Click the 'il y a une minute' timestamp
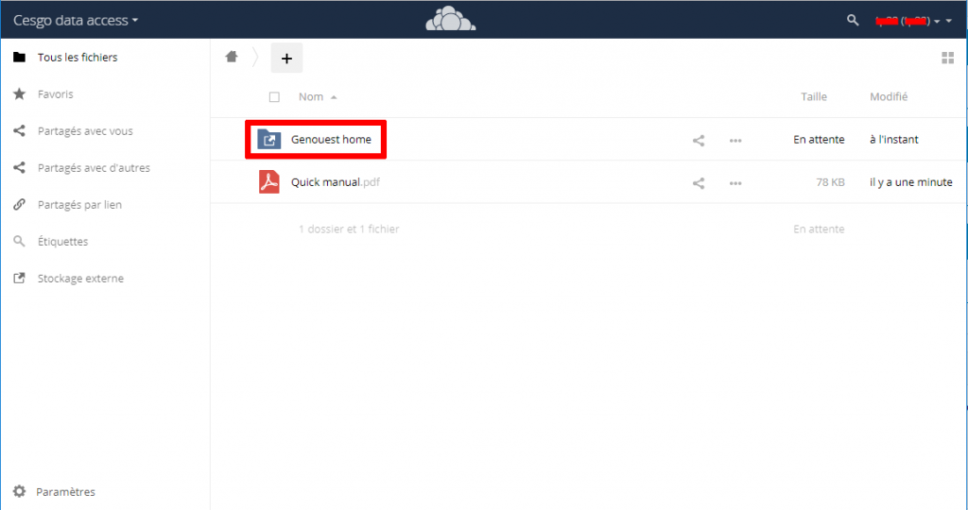The width and height of the screenshot is (968, 510). (x=911, y=182)
